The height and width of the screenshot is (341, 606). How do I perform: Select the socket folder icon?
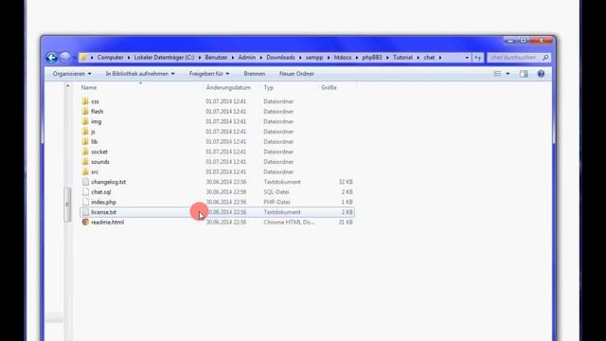pos(85,152)
